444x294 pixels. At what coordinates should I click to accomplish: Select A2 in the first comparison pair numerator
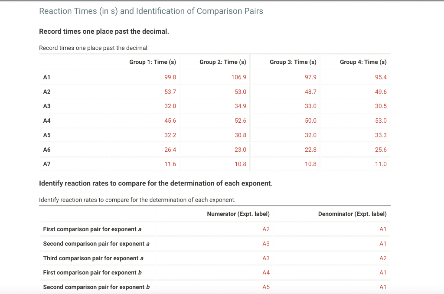click(265, 229)
